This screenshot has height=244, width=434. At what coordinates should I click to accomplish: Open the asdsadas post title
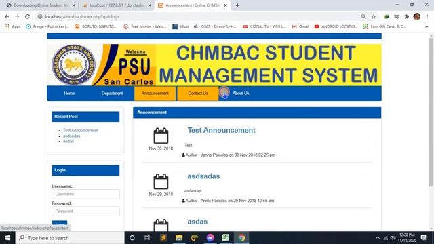(x=203, y=176)
